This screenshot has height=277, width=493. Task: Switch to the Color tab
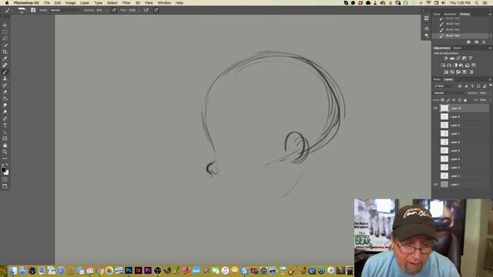click(437, 14)
